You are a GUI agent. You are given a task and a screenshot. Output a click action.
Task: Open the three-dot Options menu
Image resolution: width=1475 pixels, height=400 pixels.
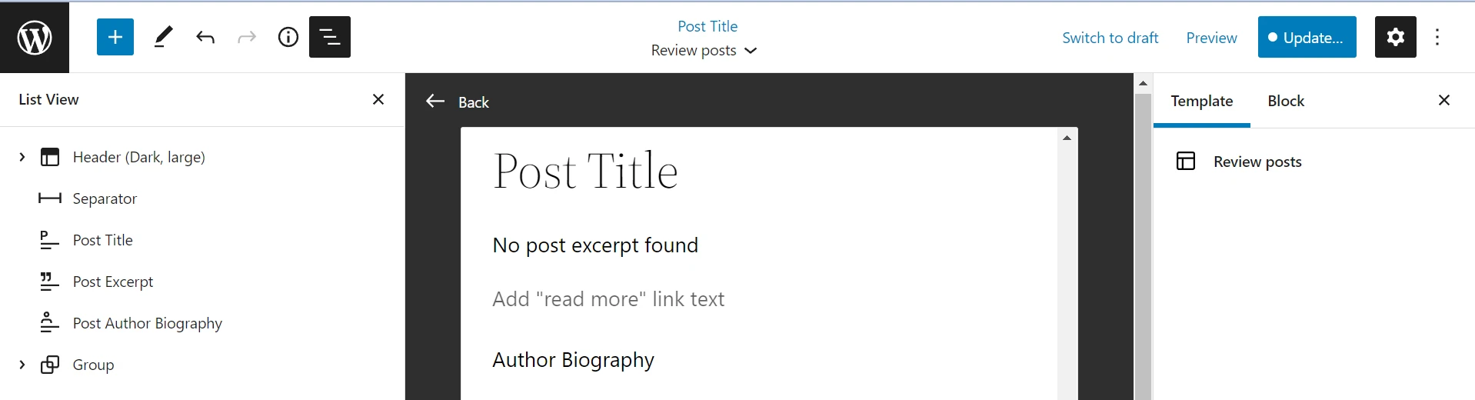[1437, 37]
